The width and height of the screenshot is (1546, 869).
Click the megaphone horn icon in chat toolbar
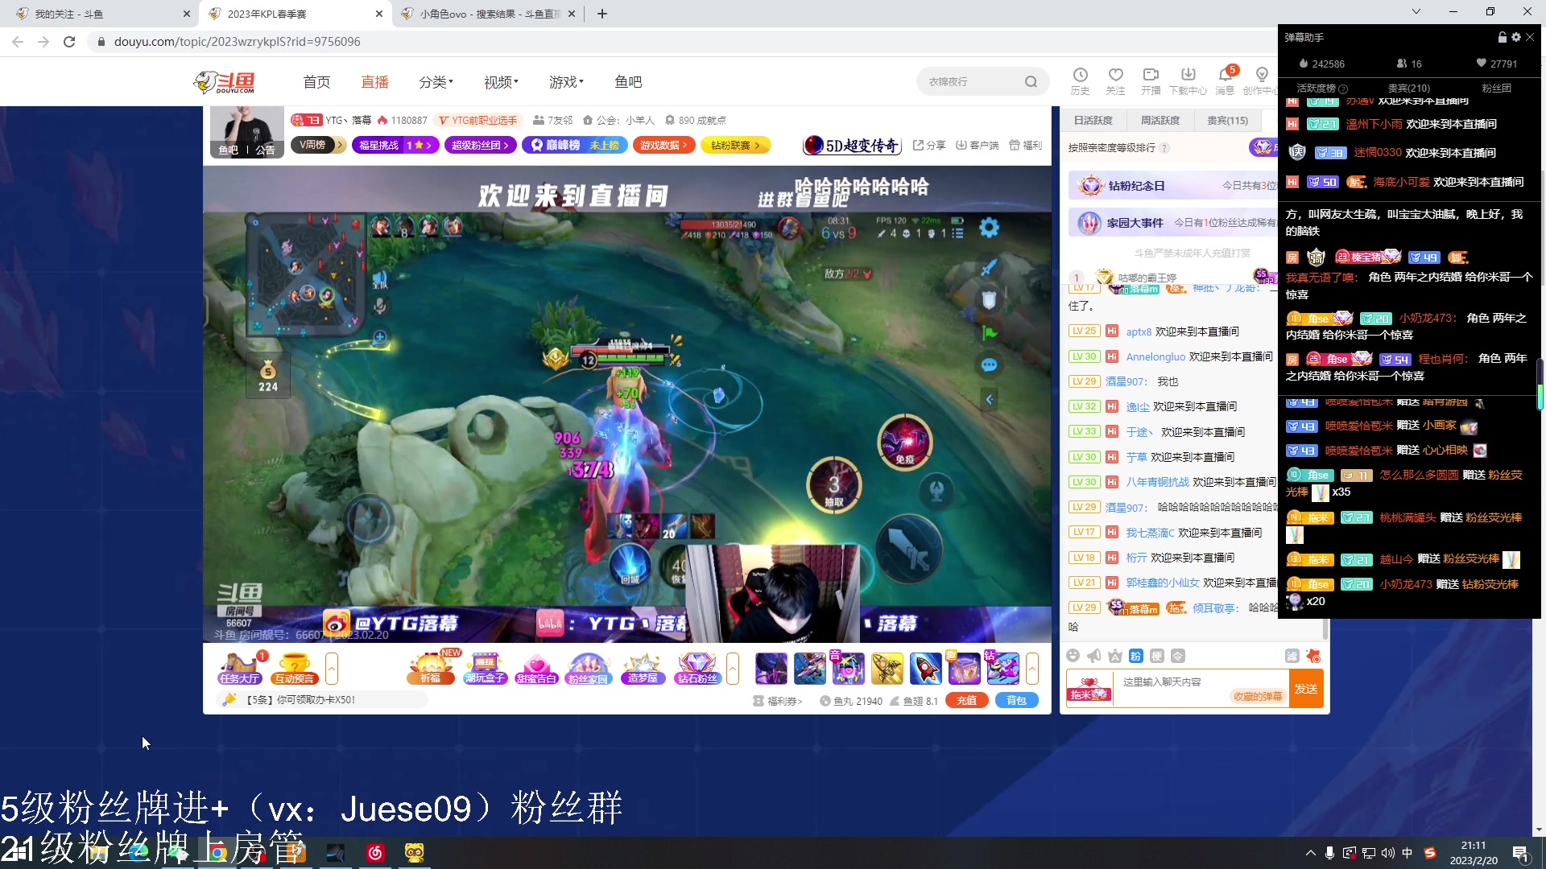(1093, 656)
